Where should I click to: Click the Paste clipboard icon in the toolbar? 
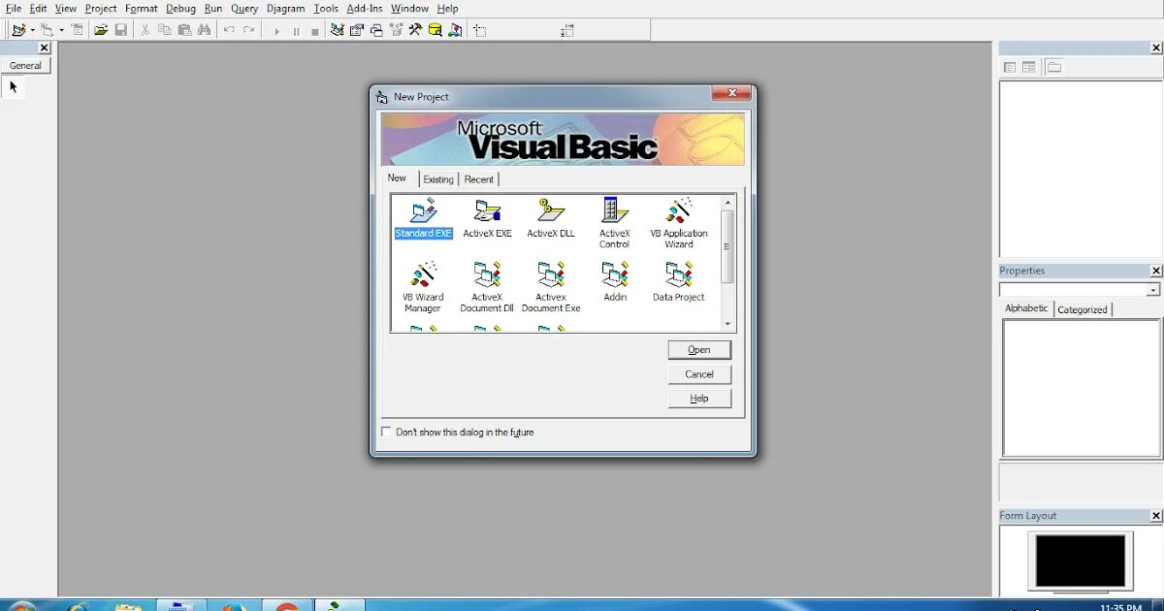coord(184,30)
